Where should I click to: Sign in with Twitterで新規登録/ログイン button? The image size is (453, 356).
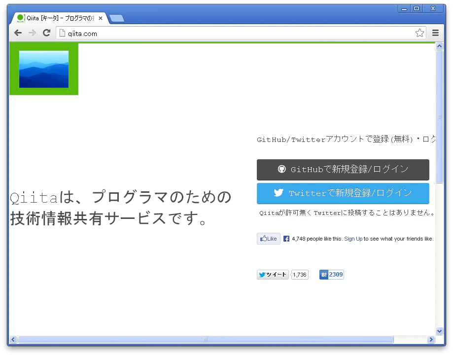click(x=343, y=193)
